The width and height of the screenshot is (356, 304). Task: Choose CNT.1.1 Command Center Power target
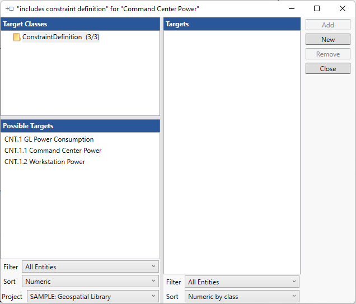tap(53, 151)
